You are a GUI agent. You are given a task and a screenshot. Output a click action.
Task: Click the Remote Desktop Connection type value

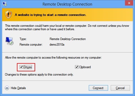[68, 39]
